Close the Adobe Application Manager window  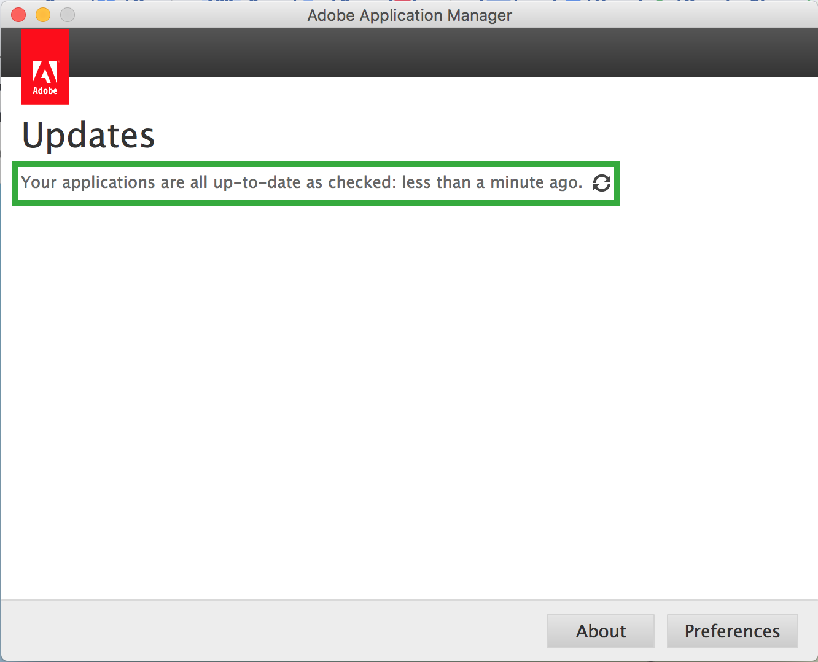tap(18, 15)
